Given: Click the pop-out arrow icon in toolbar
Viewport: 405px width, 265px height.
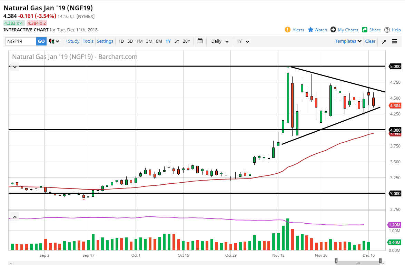Looking at the screenshot, I should (384, 41).
